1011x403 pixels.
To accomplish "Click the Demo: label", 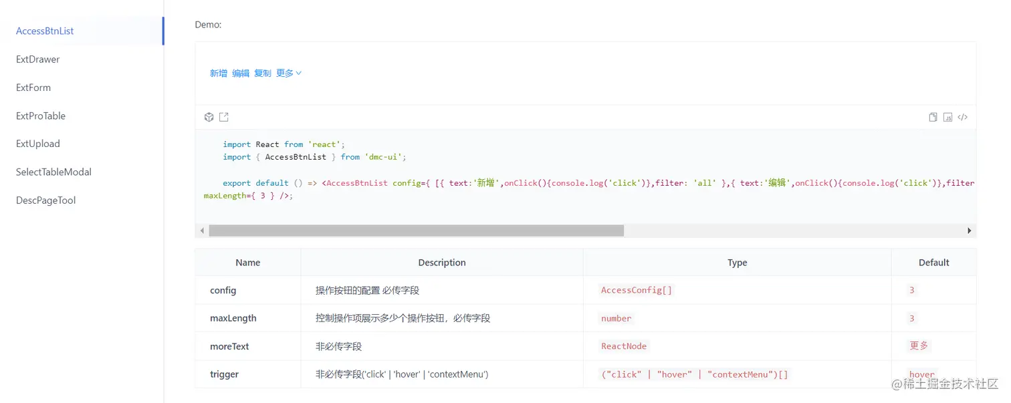I will coord(208,25).
